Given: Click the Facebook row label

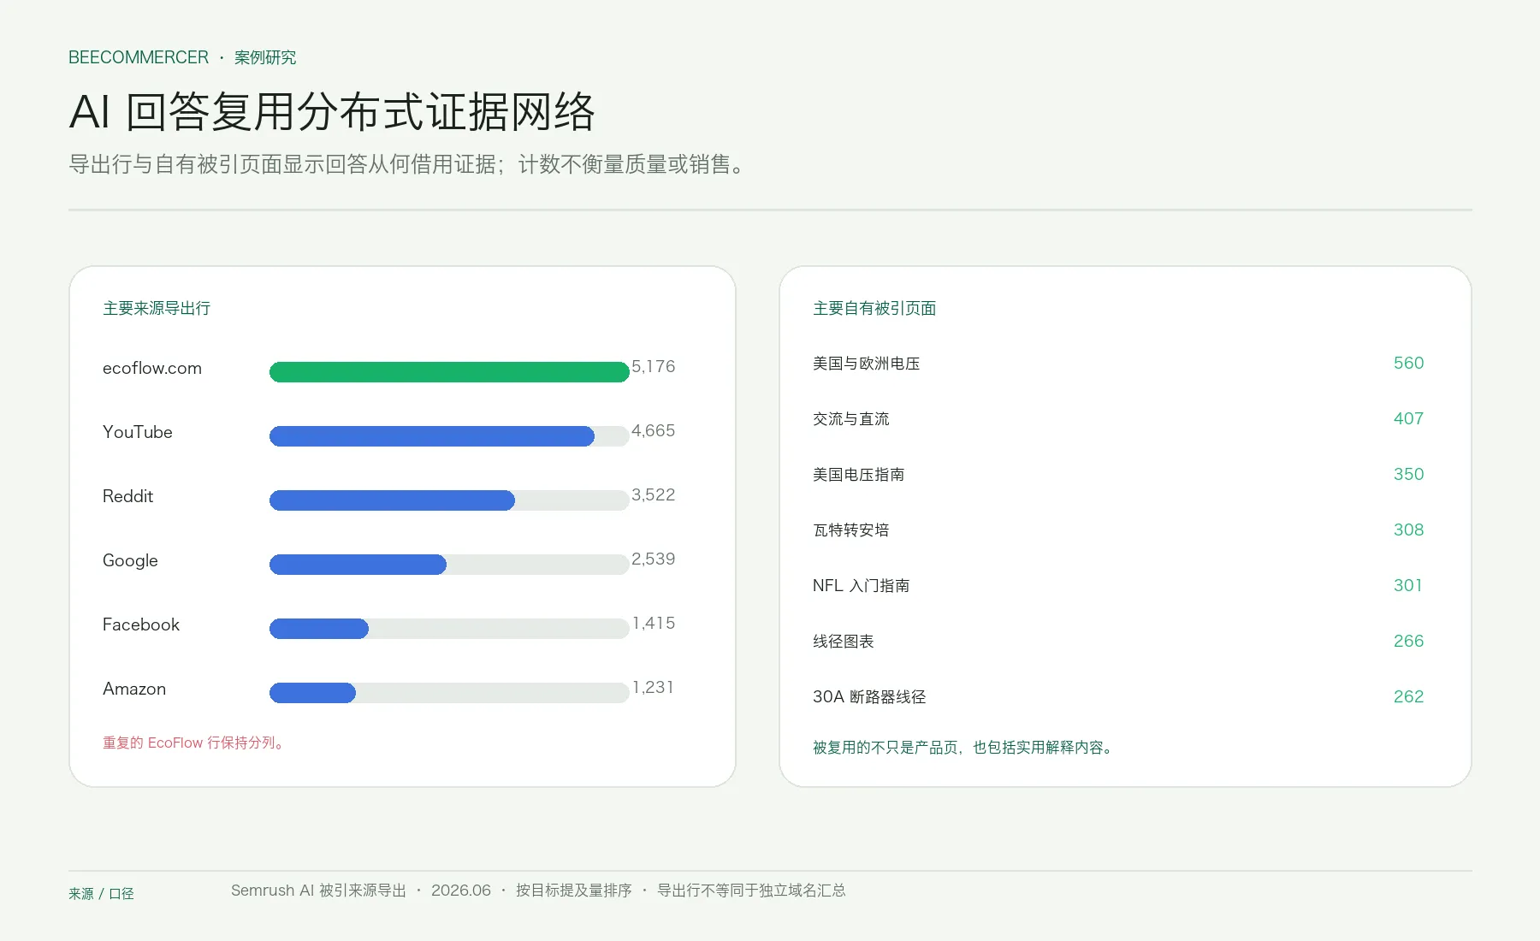Looking at the screenshot, I should (x=141, y=624).
